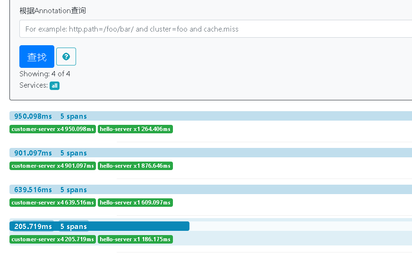Click customer-server x4 950.098ms tag
The height and width of the screenshot is (277, 412).
52,129
